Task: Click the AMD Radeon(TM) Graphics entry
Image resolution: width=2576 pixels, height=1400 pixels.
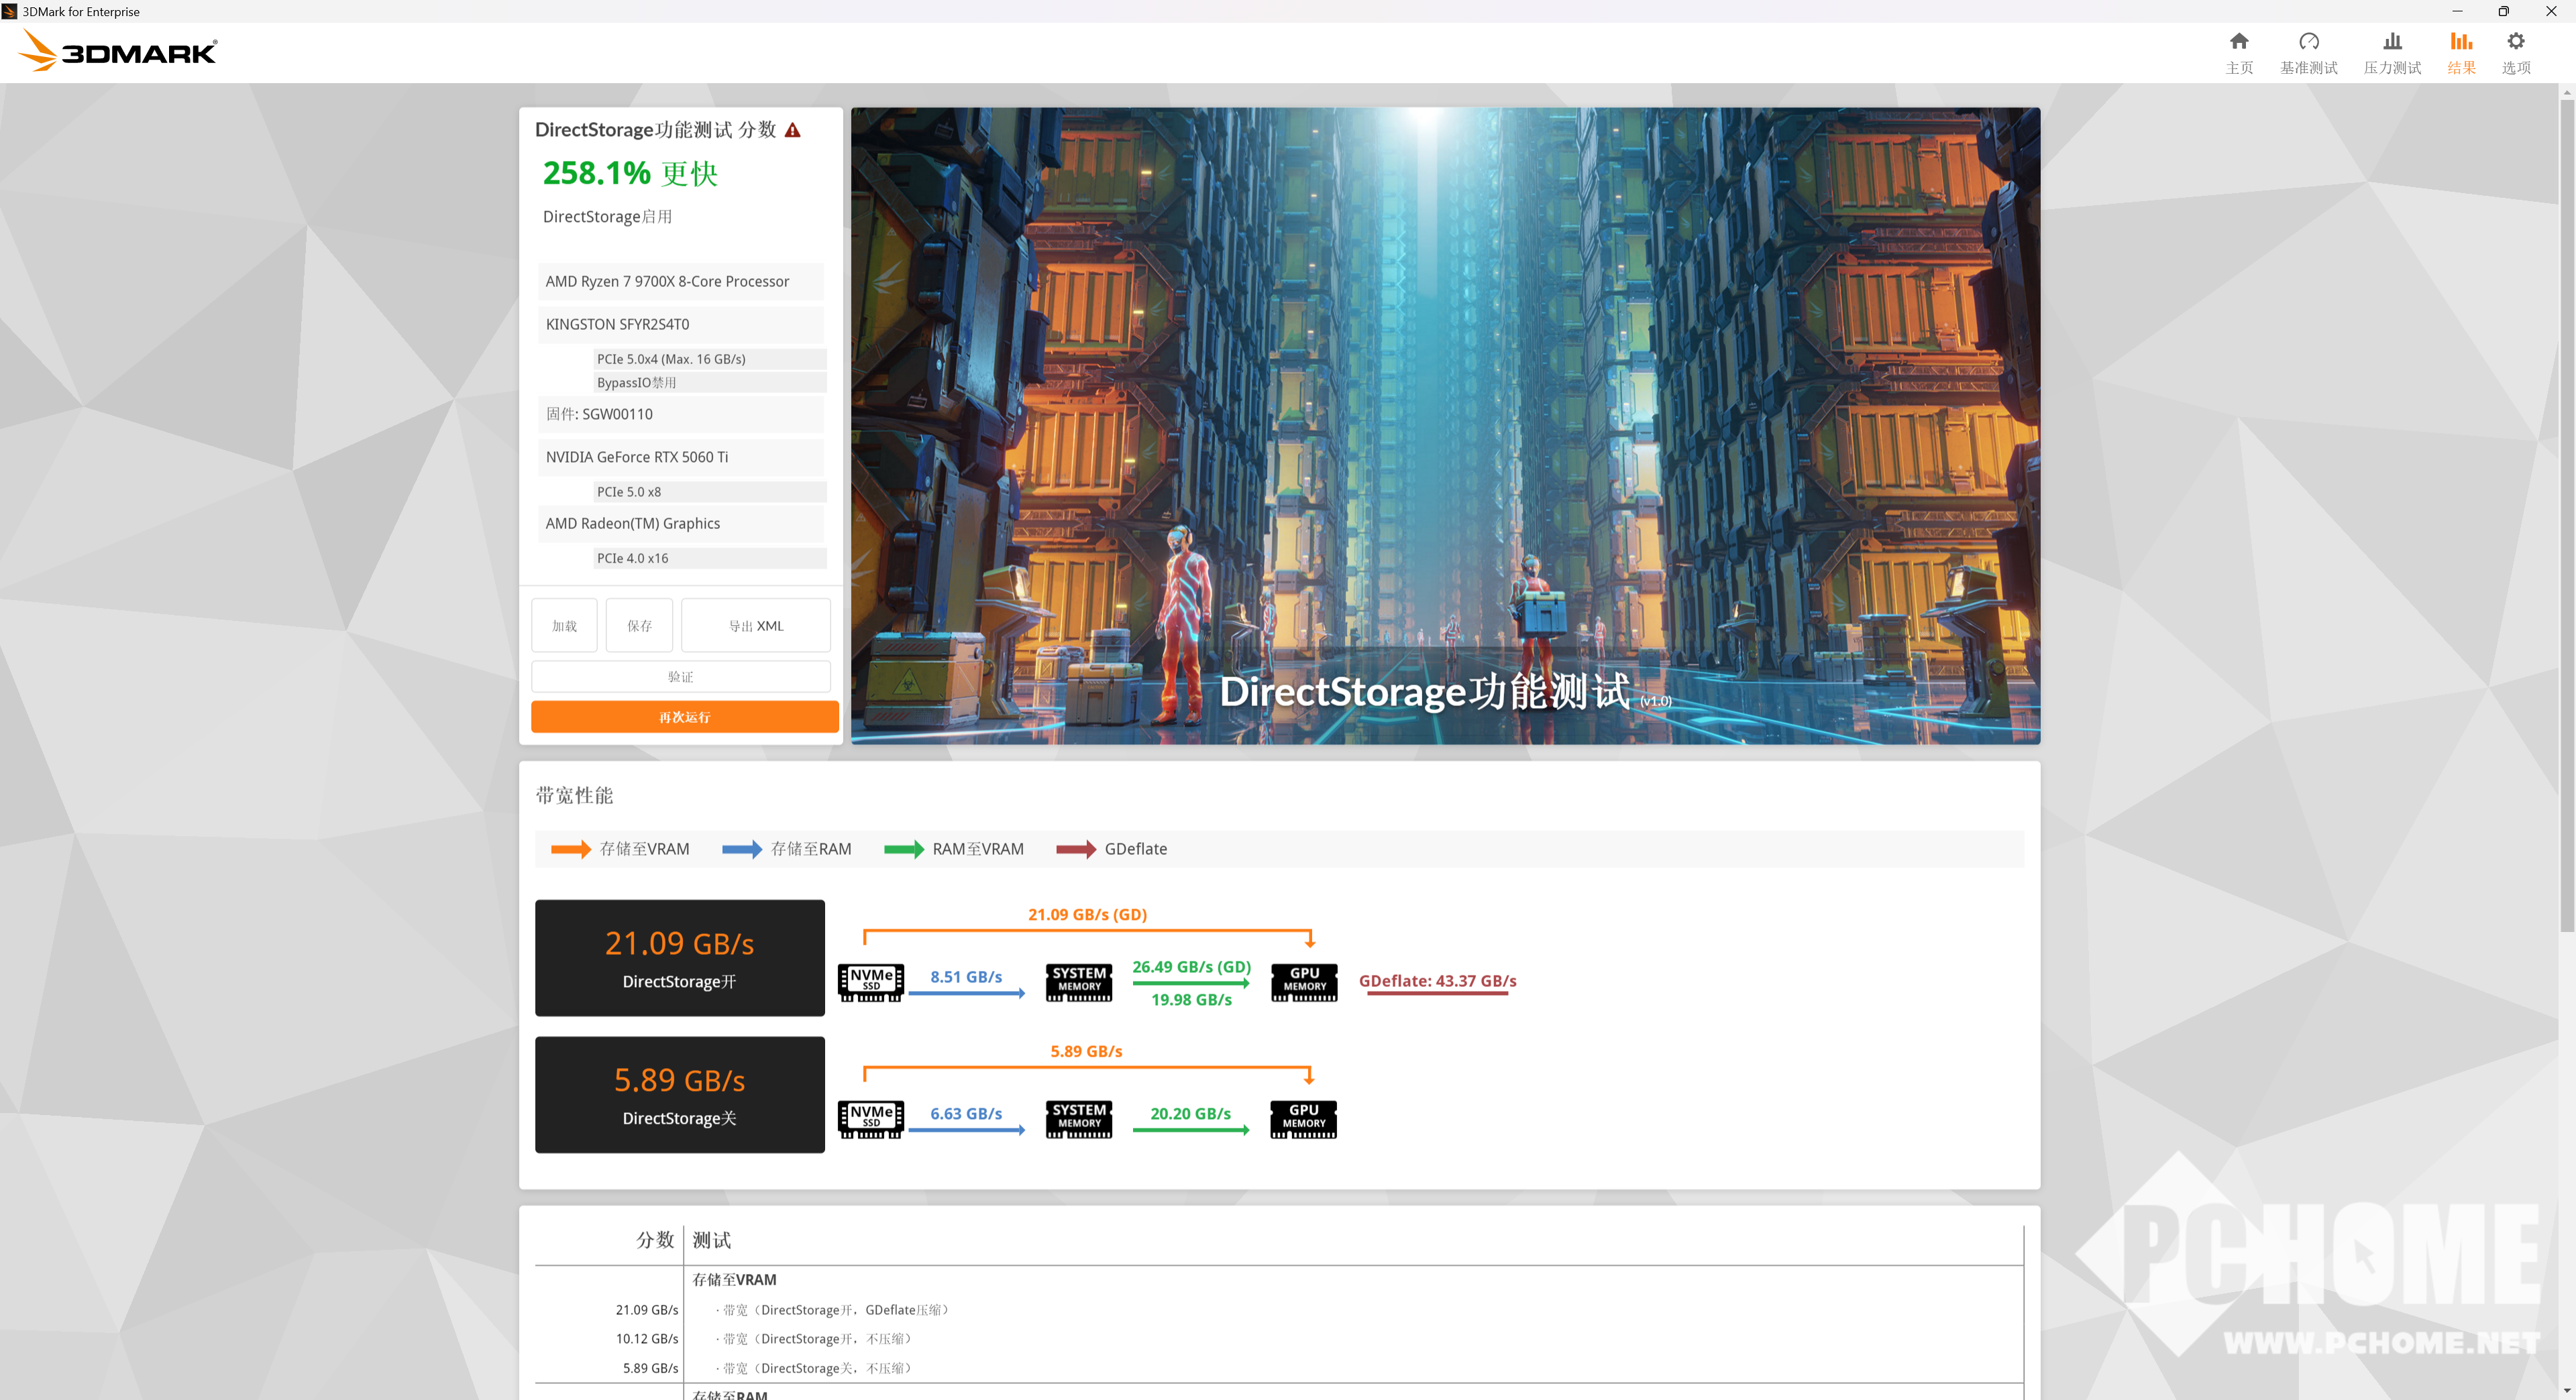Action: [681, 524]
